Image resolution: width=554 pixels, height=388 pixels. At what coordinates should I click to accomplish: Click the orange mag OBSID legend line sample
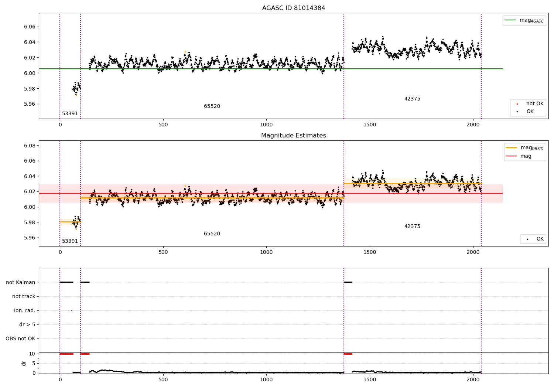[511, 148]
